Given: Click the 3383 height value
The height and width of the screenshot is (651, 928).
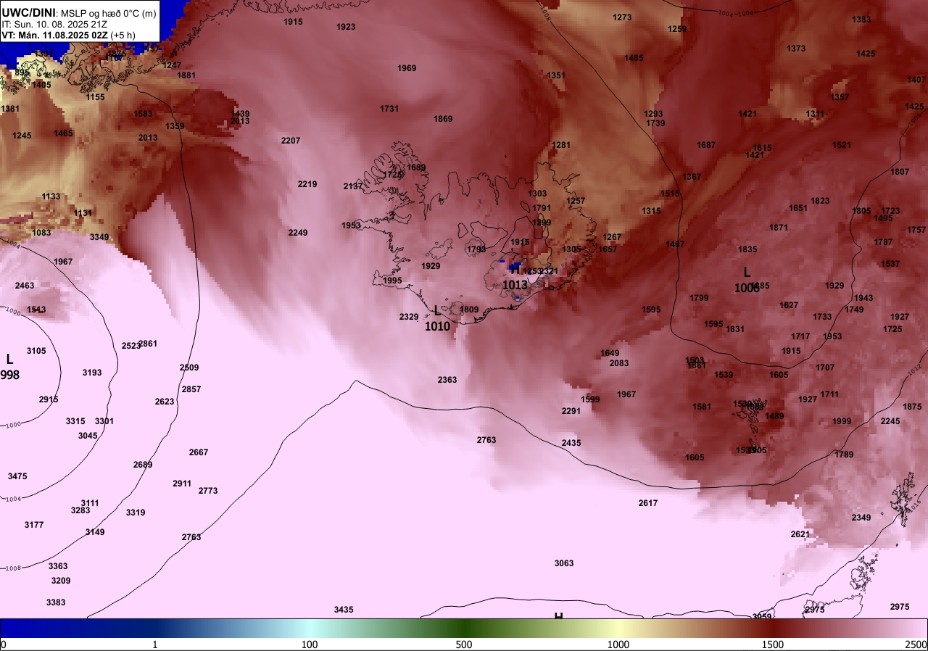Looking at the screenshot, I should click(x=56, y=602).
